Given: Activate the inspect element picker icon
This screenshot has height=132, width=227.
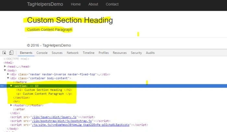Looking at the screenshot, I should tap(4, 53).
